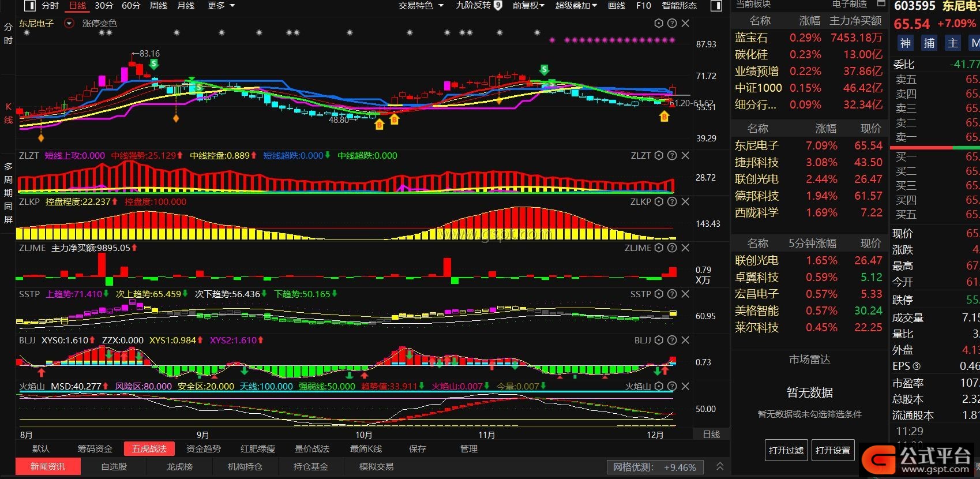Open SSTP indicator settings hexagon icon
The height and width of the screenshot is (479, 980).
point(659,294)
